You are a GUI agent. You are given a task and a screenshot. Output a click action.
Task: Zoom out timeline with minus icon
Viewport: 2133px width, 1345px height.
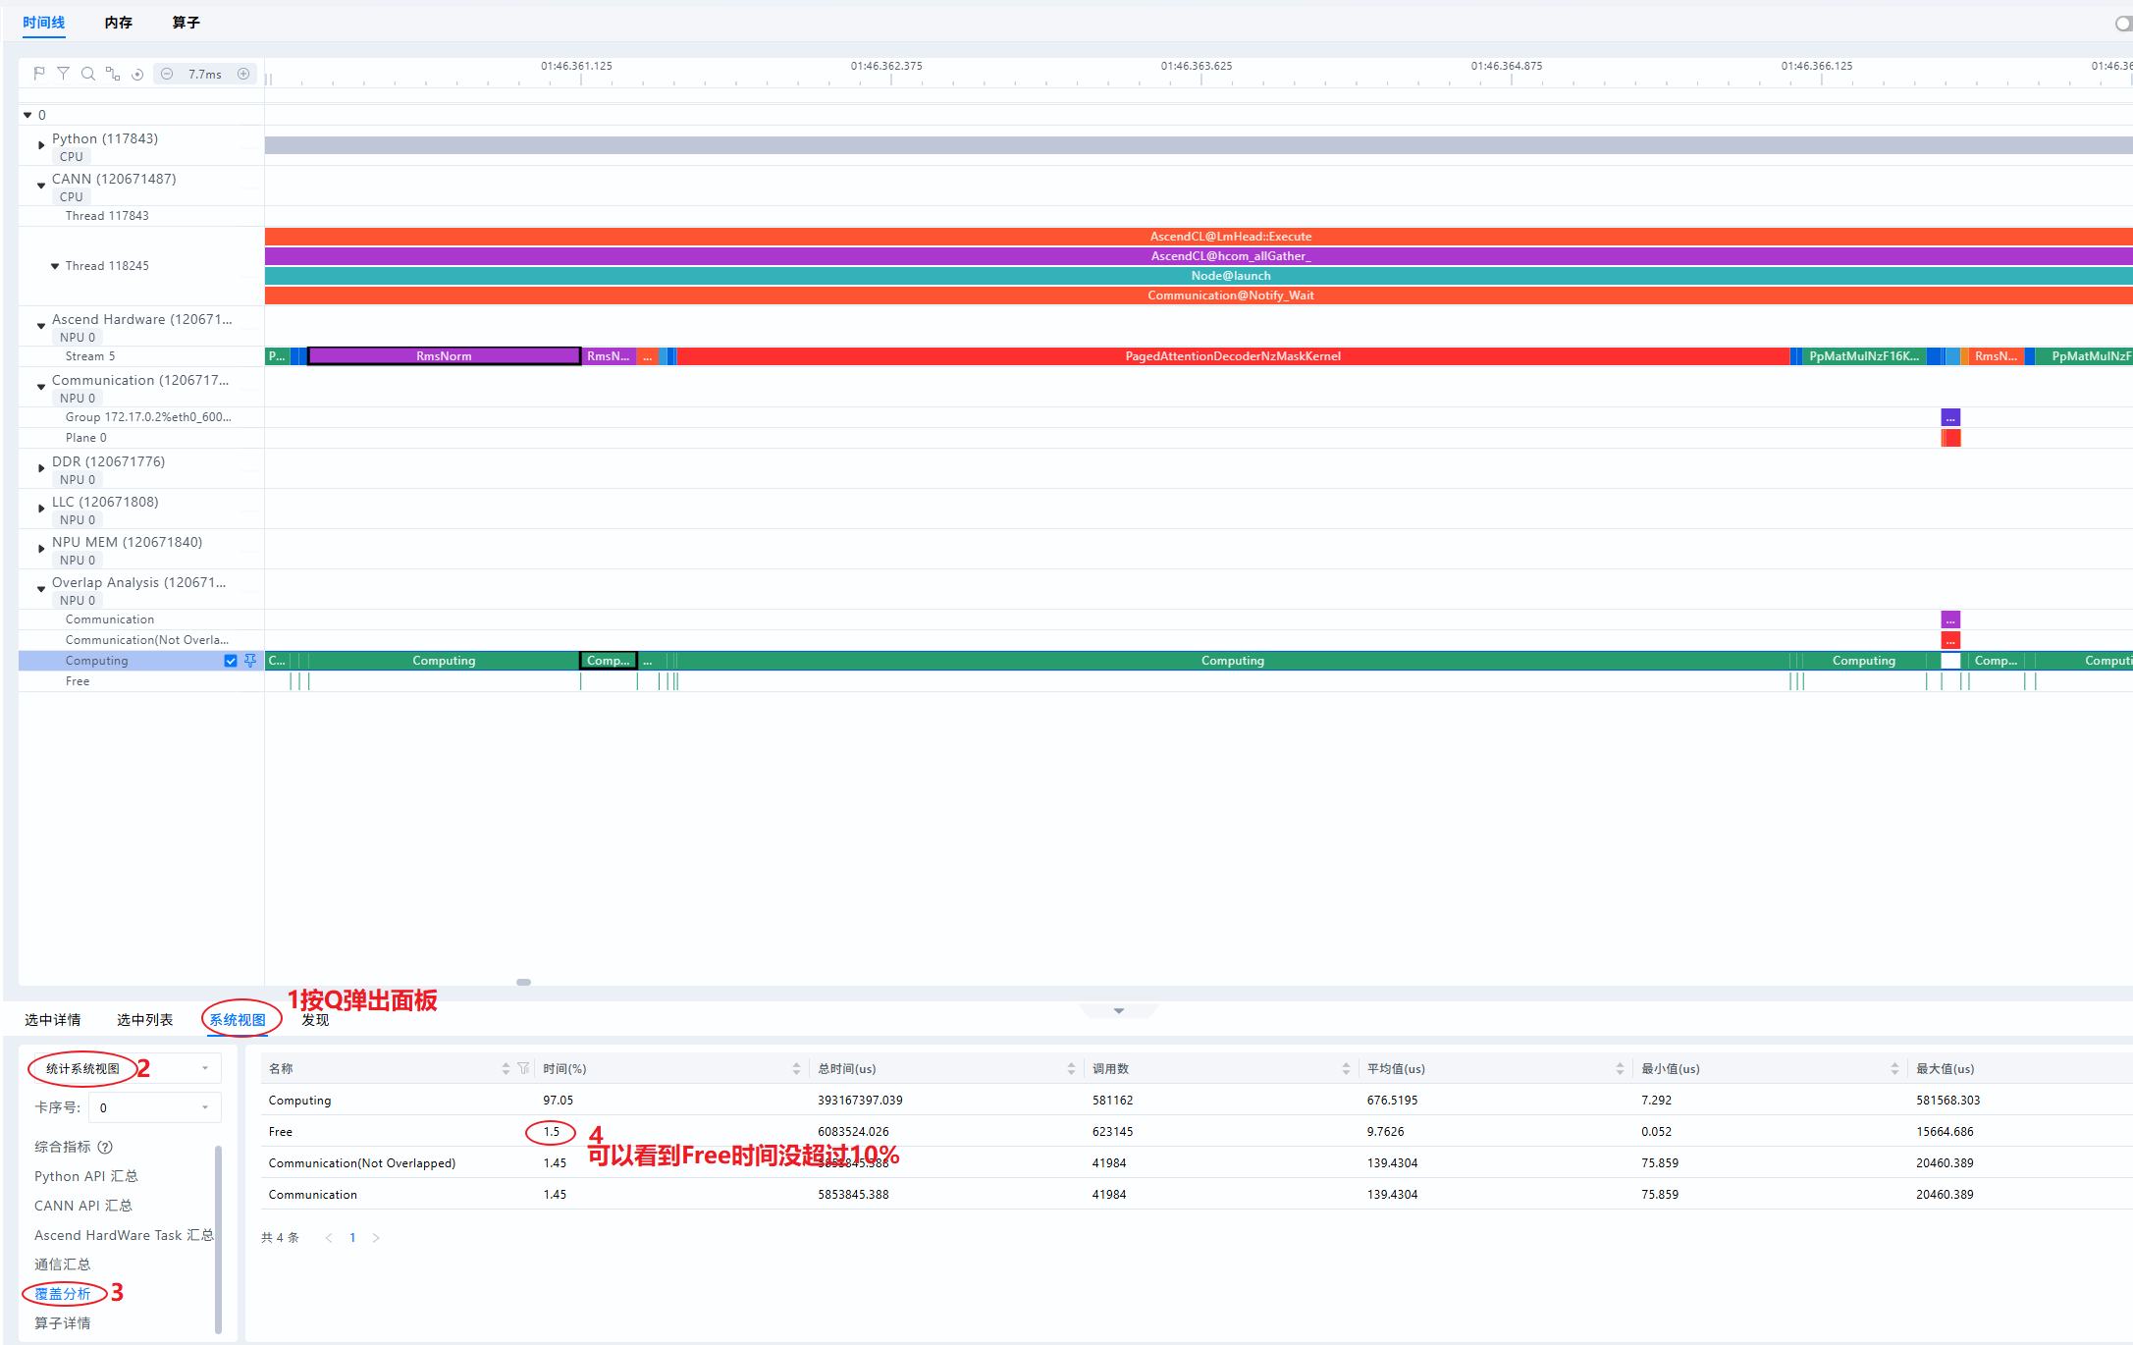167,74
